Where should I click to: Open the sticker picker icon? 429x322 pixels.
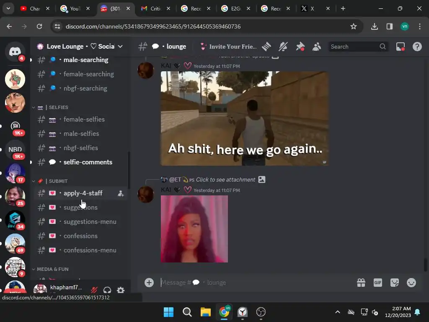tap(395, 283)
